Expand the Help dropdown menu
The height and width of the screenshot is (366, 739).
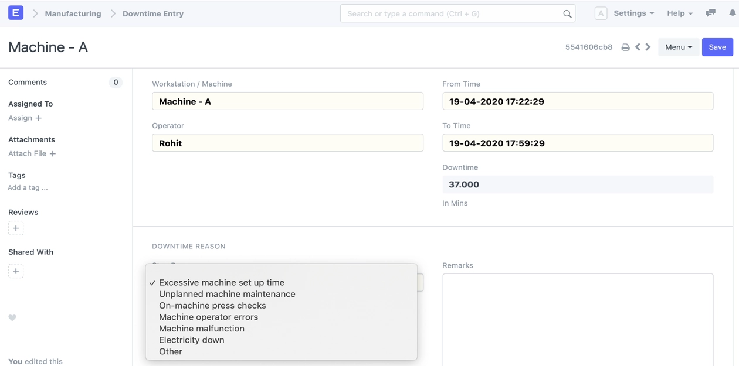click(x=679, y=13)
